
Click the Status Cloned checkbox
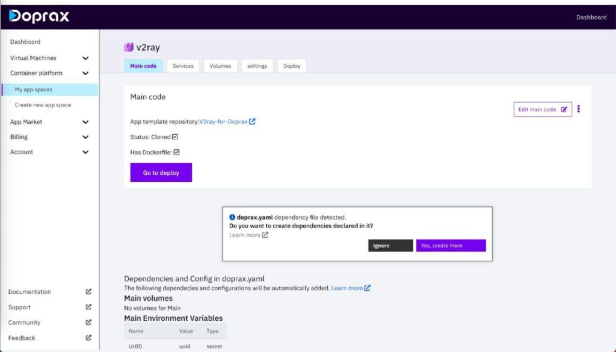(x=175, y=136)
